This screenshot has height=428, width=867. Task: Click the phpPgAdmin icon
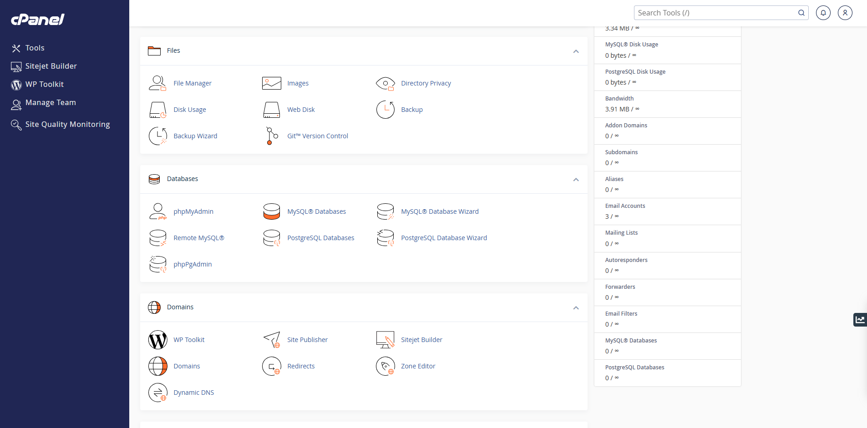pyautogui.click(x=157, y=264)
